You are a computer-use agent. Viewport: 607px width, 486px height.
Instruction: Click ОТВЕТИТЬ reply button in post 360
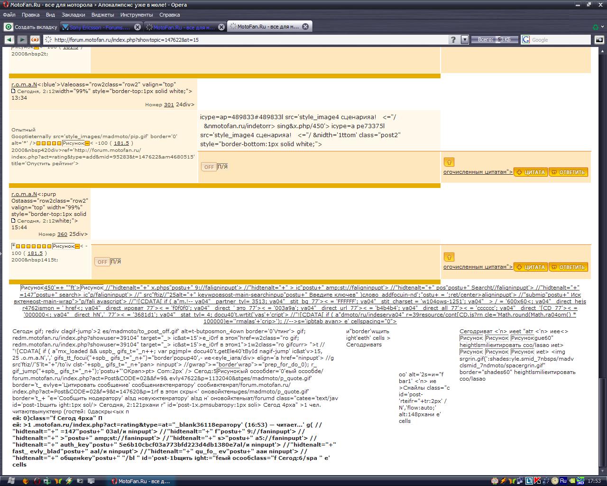click(568, 267)
